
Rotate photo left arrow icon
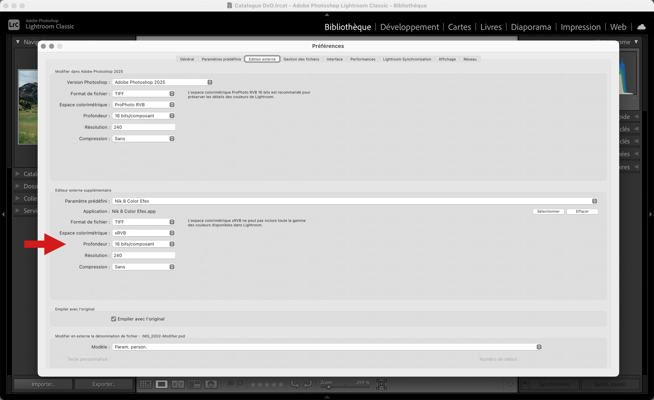click(295, 384)
